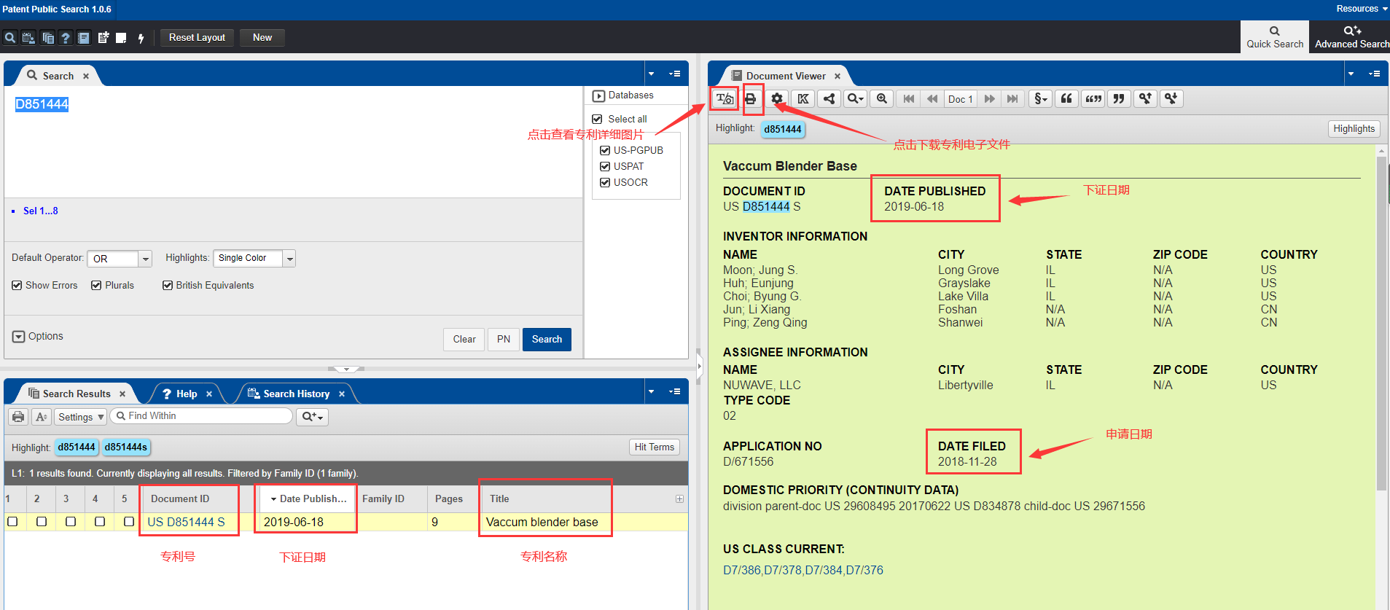Screen dimensions: 1390x610
Task: Collapse the Databases panel
Action: click(x=598, y=95)
